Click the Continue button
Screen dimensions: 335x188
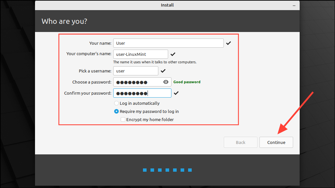[276, 142]
